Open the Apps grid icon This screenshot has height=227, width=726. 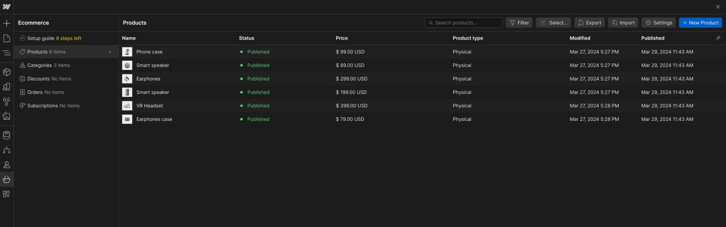(x=7, y=194)
